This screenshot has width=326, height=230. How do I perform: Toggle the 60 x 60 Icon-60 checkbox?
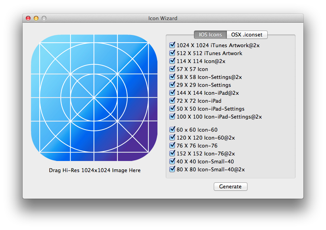click(x=172, y=130)
